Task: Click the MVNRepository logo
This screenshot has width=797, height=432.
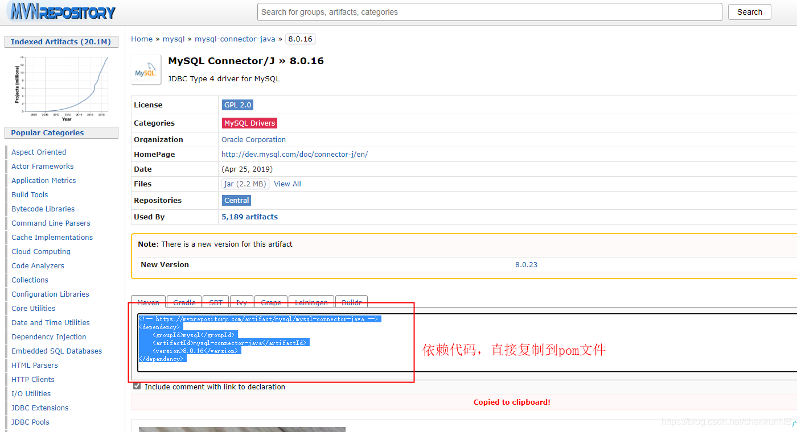Action: 62,12
